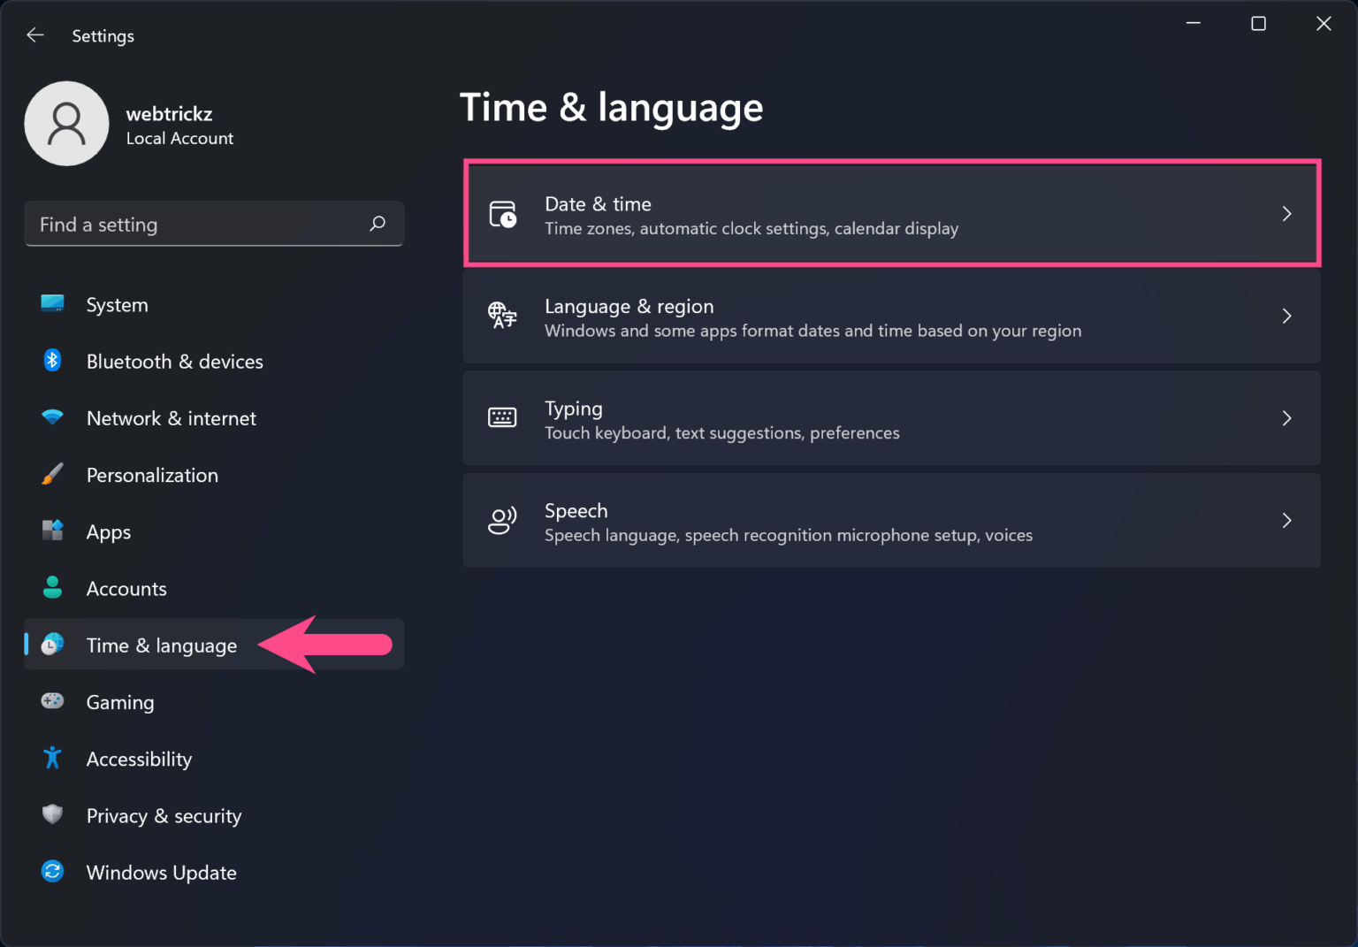Click the Network & internet icon
This screenshot has width=1358, height=947.
click(x=52, y=417)
